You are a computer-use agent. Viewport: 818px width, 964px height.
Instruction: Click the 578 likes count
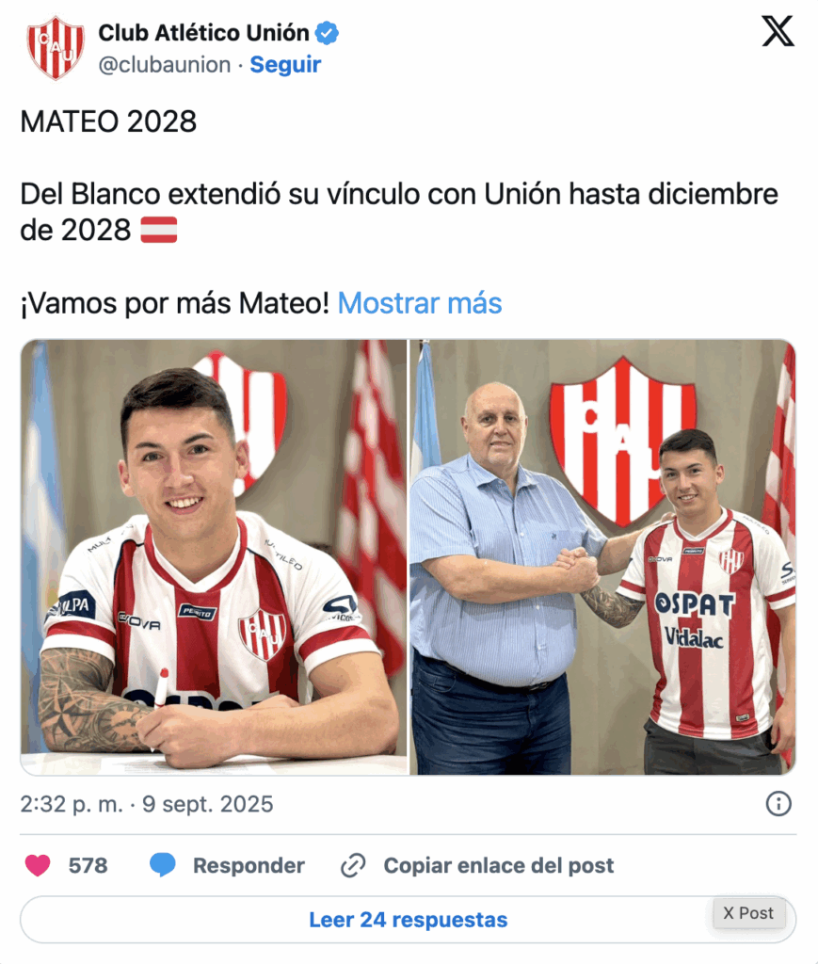pyautogui.click(x=88, y=866)
